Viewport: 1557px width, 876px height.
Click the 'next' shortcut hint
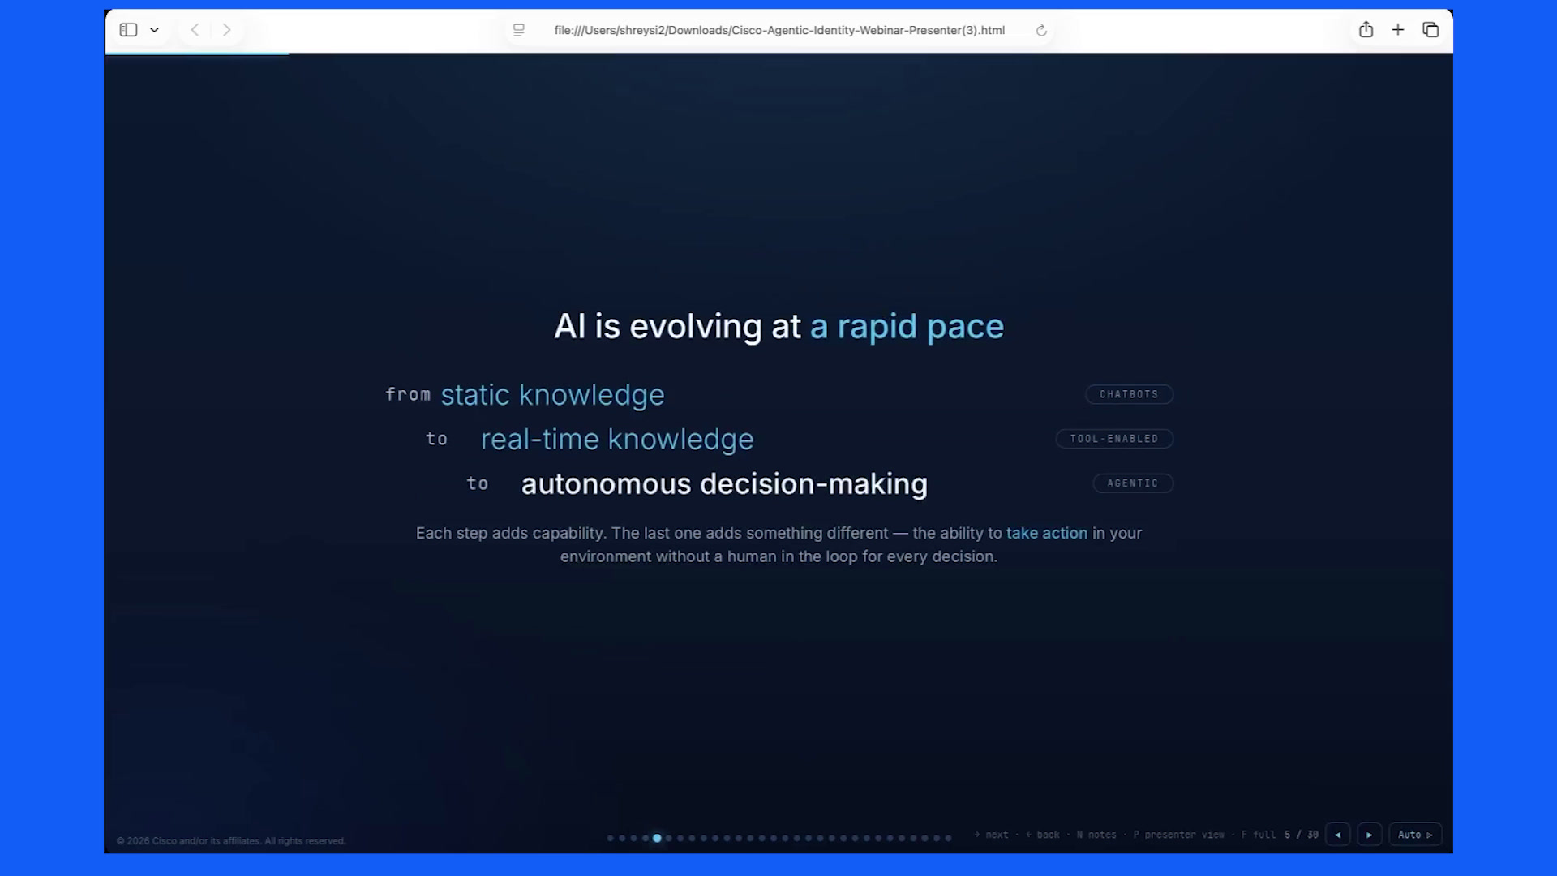click(992, 835)
